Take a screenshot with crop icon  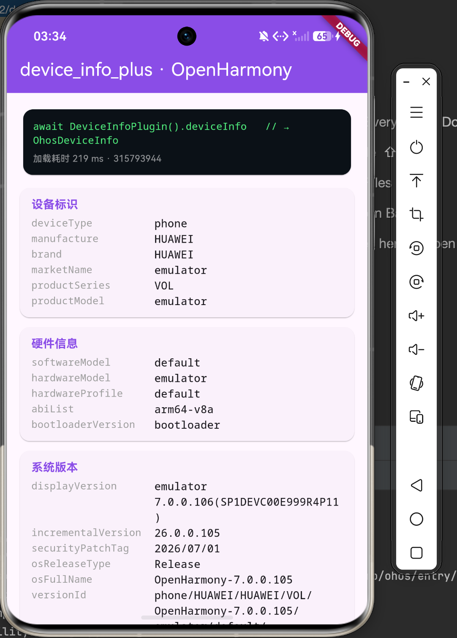(416, 214)
